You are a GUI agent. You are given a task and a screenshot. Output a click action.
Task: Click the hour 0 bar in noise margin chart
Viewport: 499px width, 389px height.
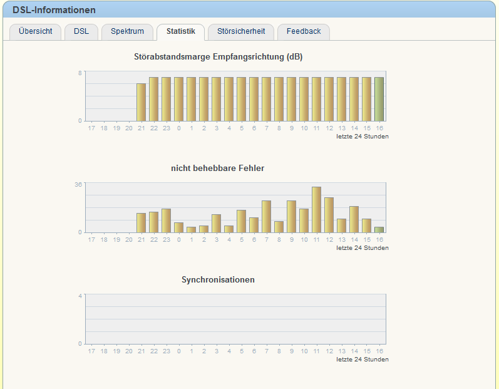178,99
